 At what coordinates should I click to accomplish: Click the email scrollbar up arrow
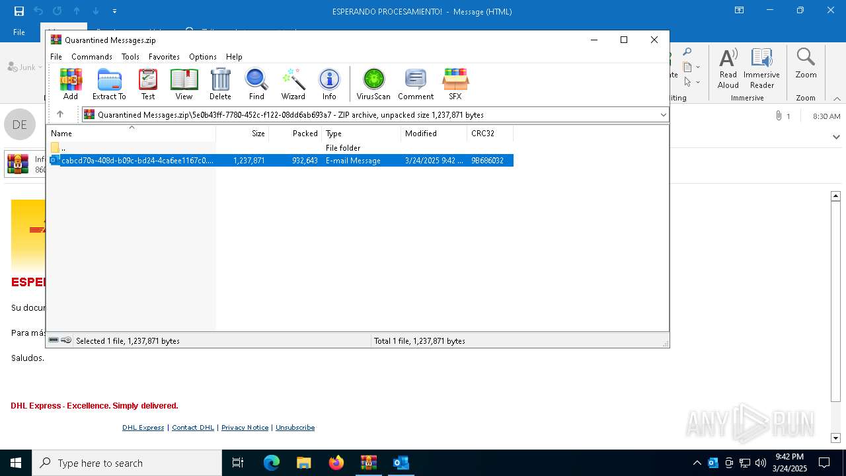pyautogui.click(x=835, y=196)
